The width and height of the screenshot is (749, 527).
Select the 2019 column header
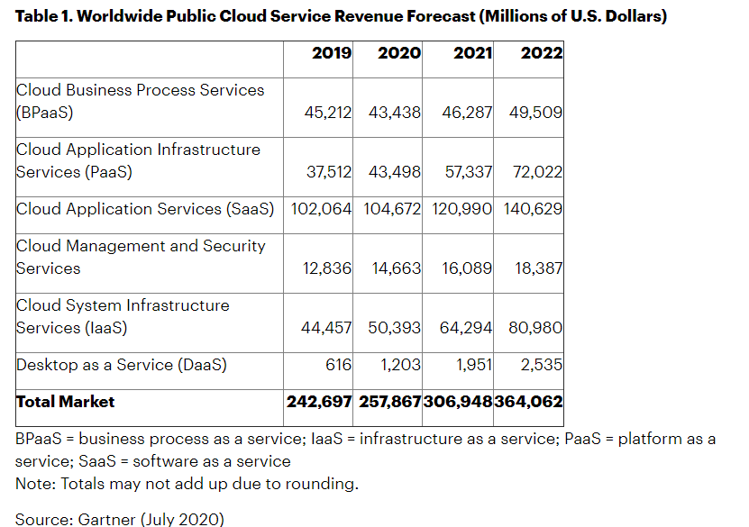point(332,53)
